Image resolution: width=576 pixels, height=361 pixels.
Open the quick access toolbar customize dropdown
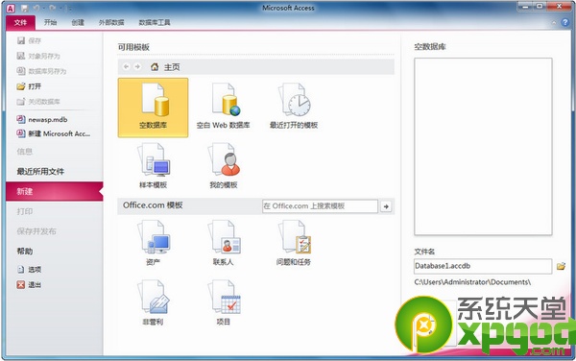[69, 8]
